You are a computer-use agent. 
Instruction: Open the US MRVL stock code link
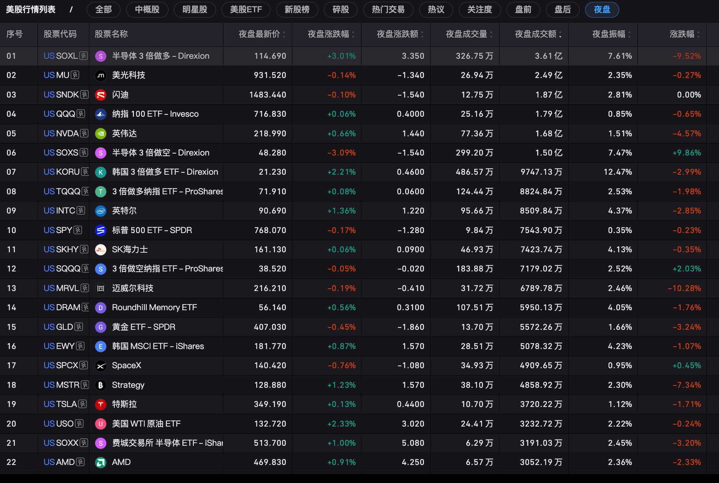tap(61, 288)
